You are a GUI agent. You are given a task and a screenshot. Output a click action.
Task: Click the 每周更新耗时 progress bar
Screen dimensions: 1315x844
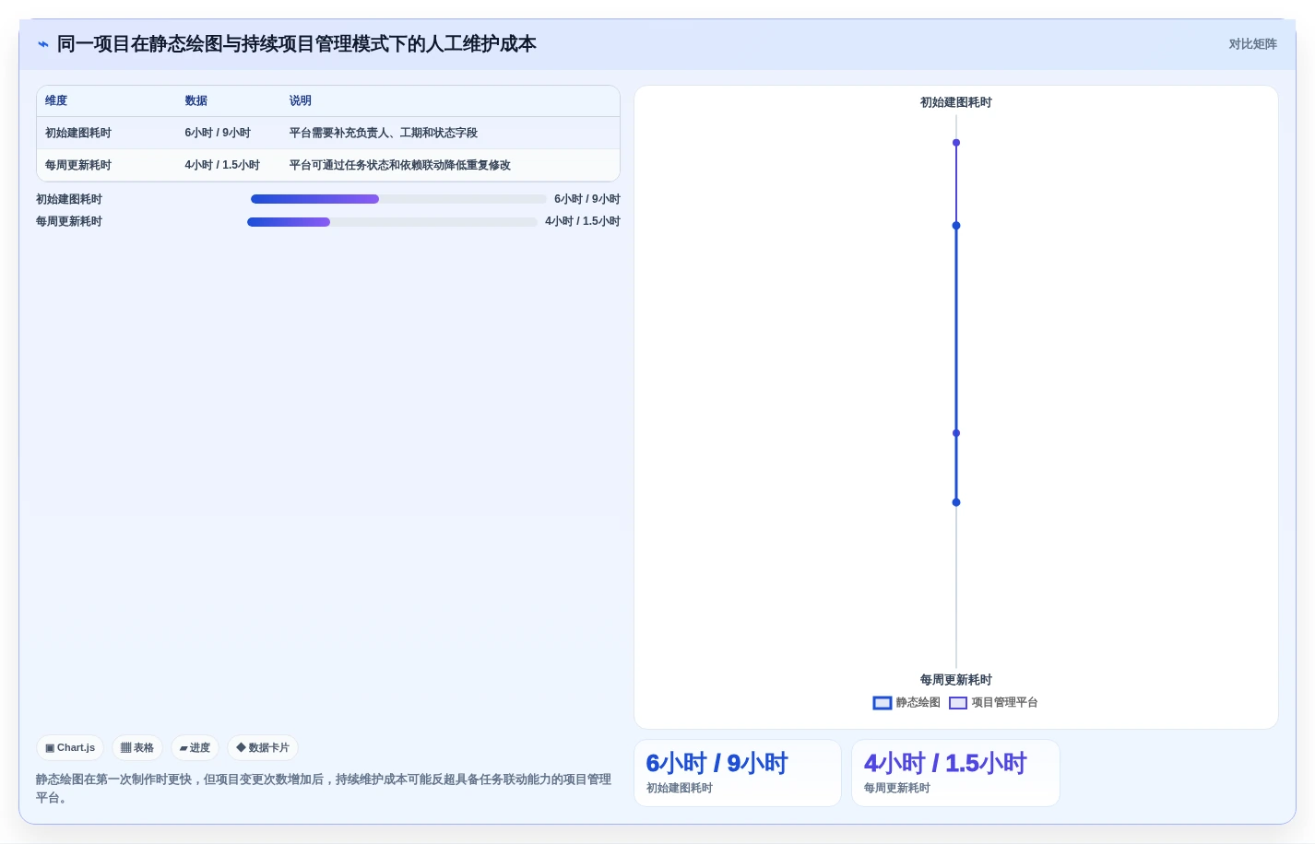(392, 222)
